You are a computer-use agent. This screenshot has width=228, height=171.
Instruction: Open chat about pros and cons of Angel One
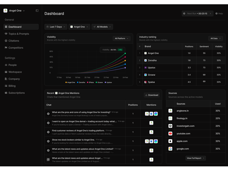[x=81, y=112]
